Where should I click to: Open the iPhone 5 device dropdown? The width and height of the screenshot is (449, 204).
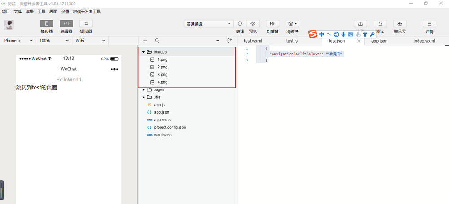tap(18, 41)
